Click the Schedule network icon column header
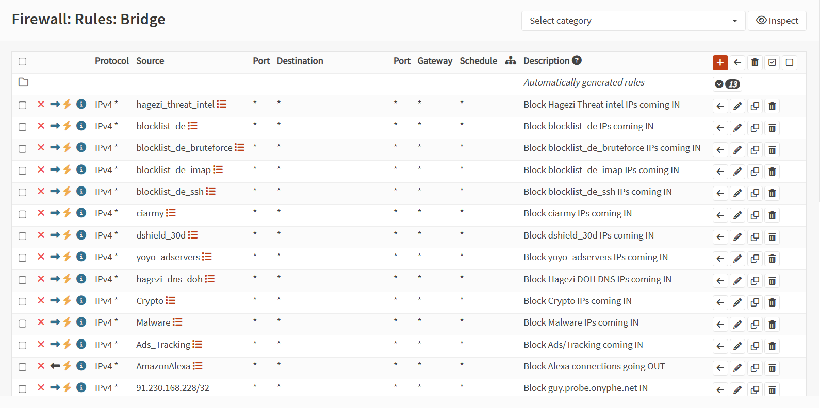Screen dimensions: 820x408 point(511,61)
